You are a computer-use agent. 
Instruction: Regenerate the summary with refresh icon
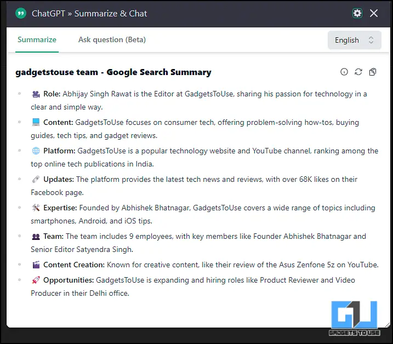358,72
